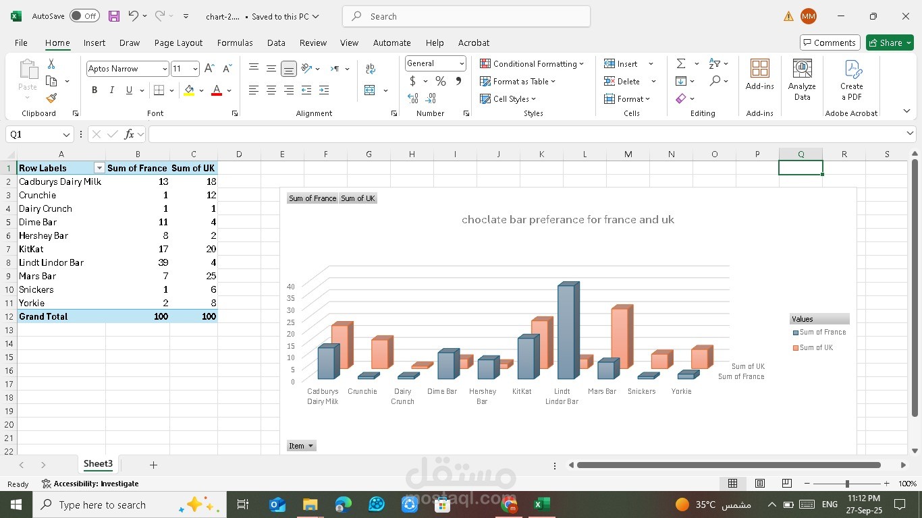The width and height of the screenshot is (922, 518).
Task: Click Increase Decimal
Action: 413,98
